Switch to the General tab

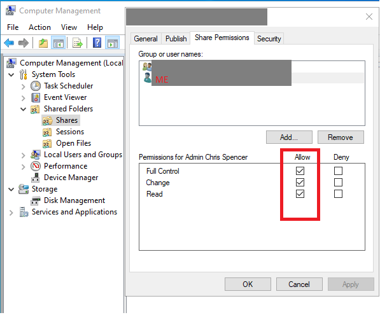(146, 39)
